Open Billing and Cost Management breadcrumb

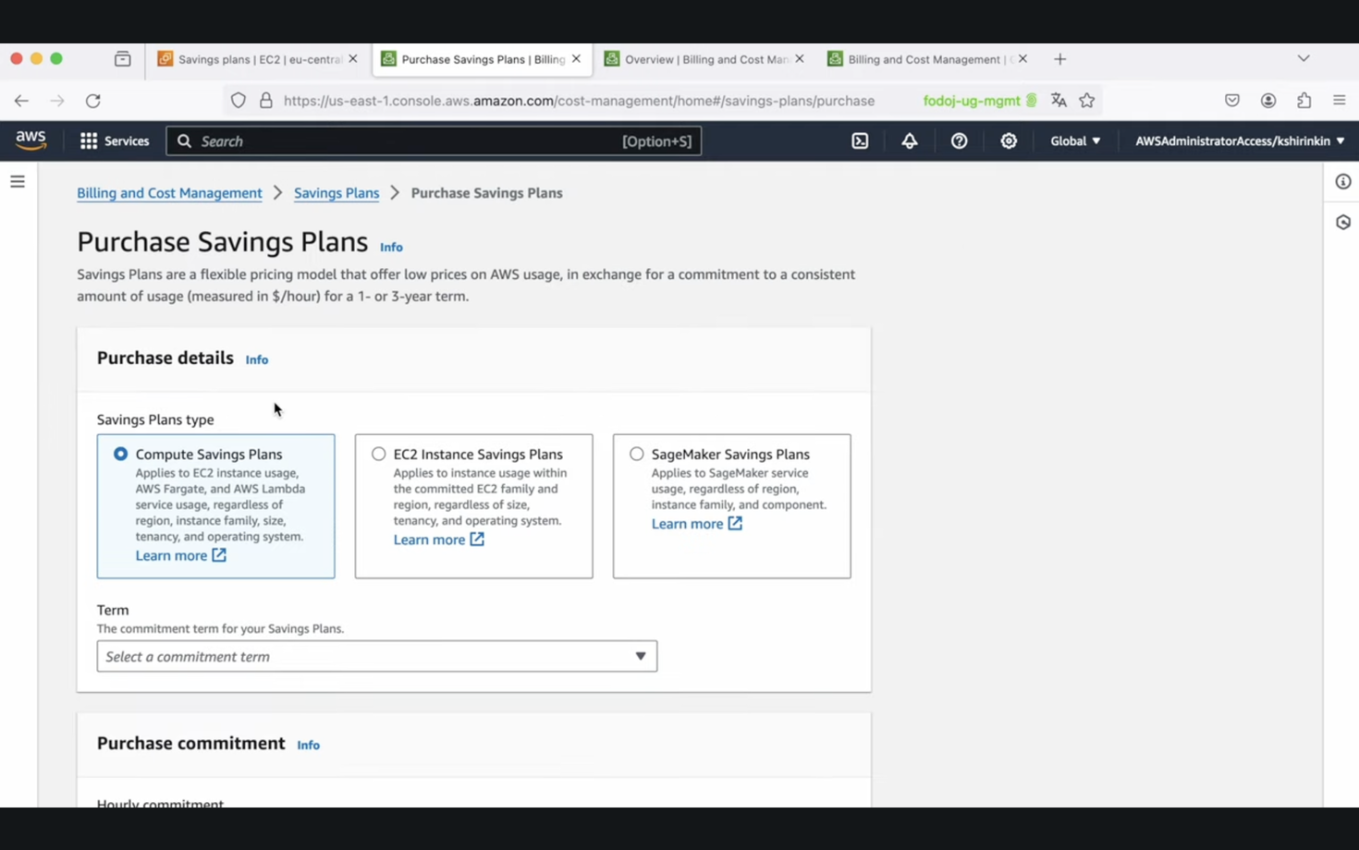[169, 193]
